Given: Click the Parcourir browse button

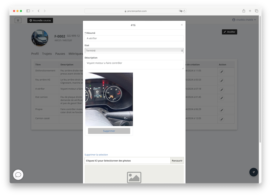Looking at the screenshot, I should [177, 160].
